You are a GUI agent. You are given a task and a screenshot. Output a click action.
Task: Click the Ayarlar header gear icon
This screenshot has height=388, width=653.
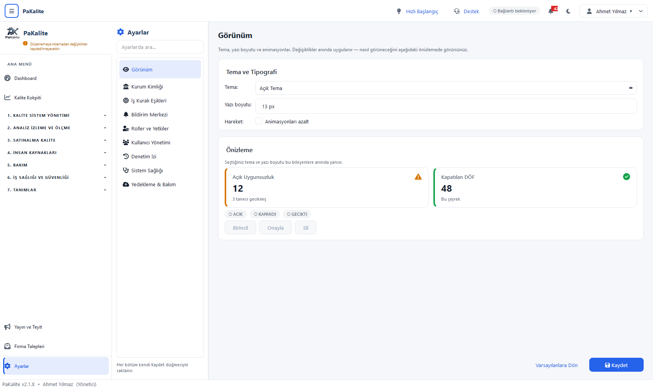click(120, 32)
